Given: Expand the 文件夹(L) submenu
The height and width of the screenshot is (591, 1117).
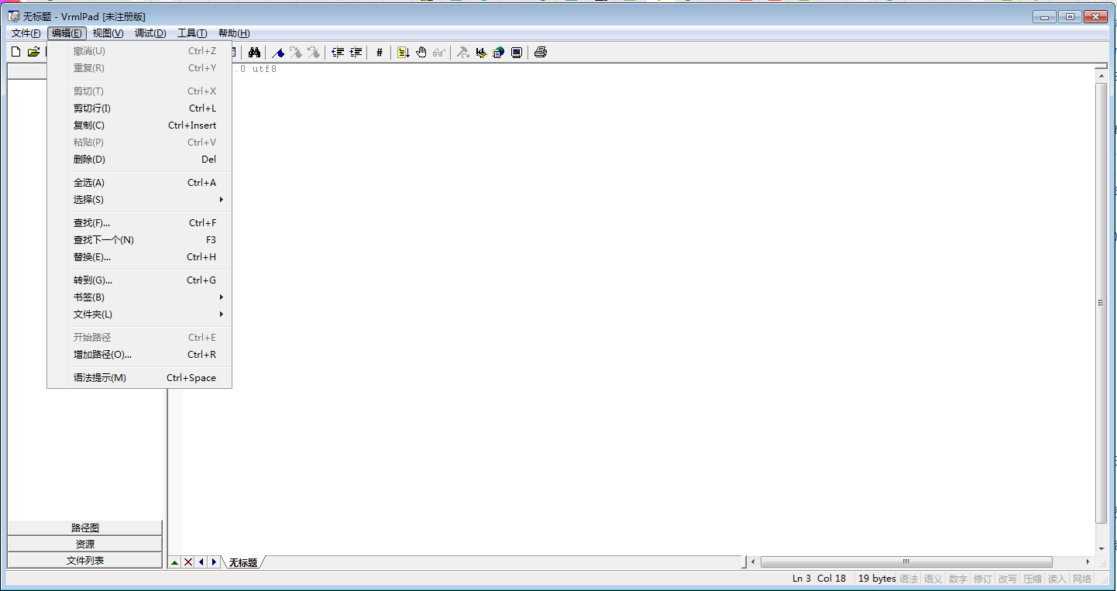Looking at the screenshot, I should point(139,314).
